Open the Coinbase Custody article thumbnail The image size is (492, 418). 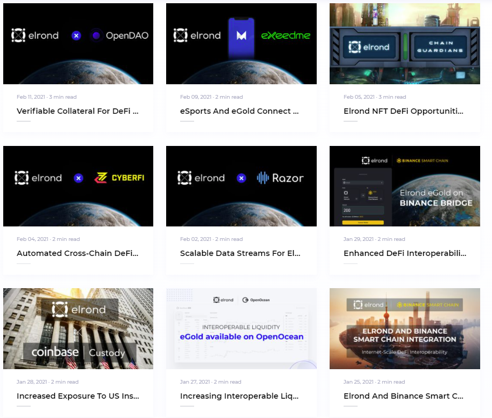78,328
